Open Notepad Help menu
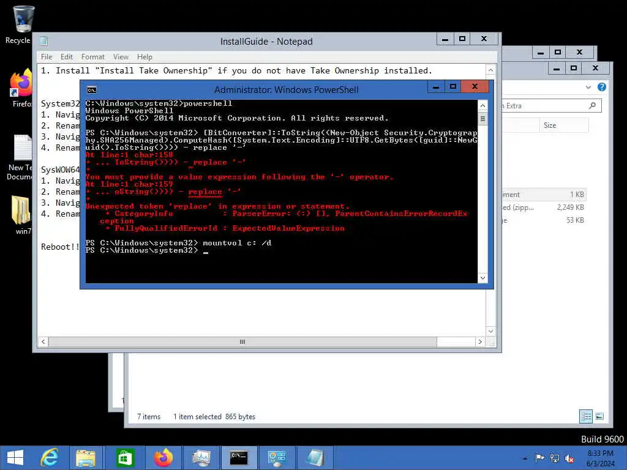Image resolution: width=627 pixels, height=470 pixels. (x=145, y=57)
